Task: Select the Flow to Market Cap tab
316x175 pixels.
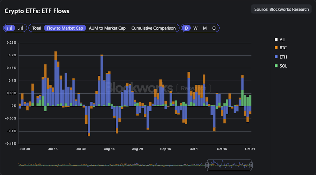Action: coord(65,28)
